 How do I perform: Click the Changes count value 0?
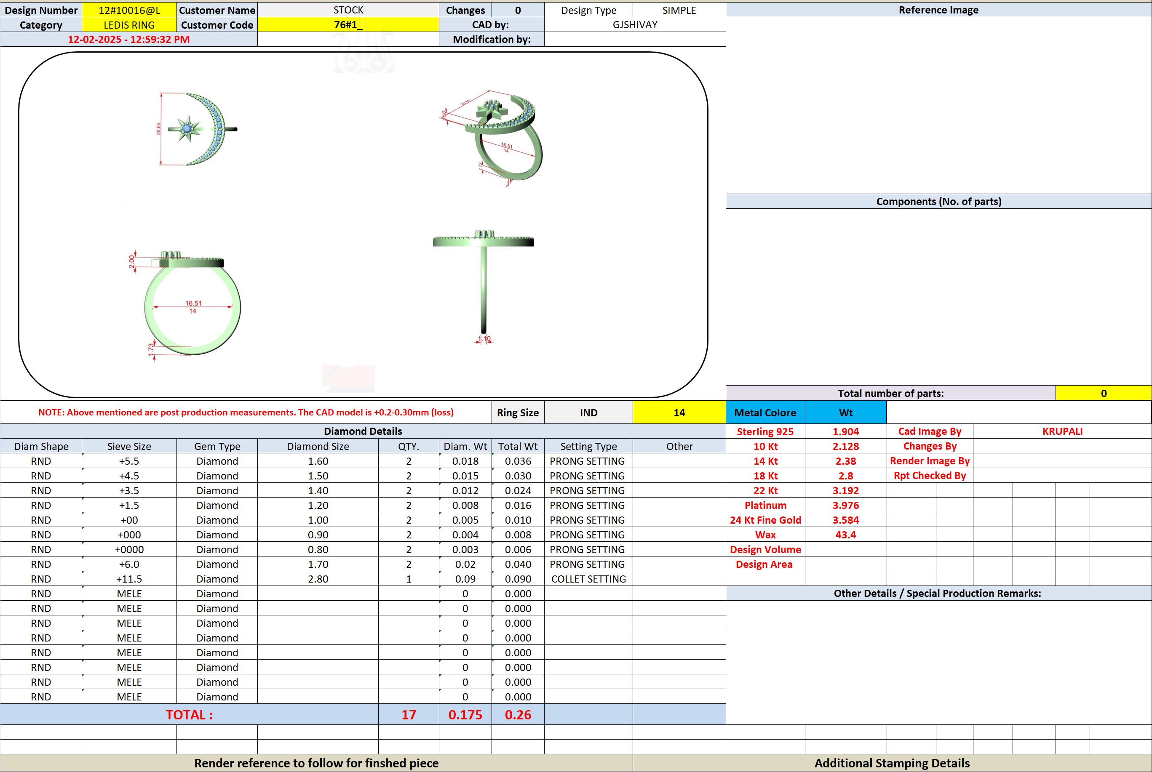point(518,10)
